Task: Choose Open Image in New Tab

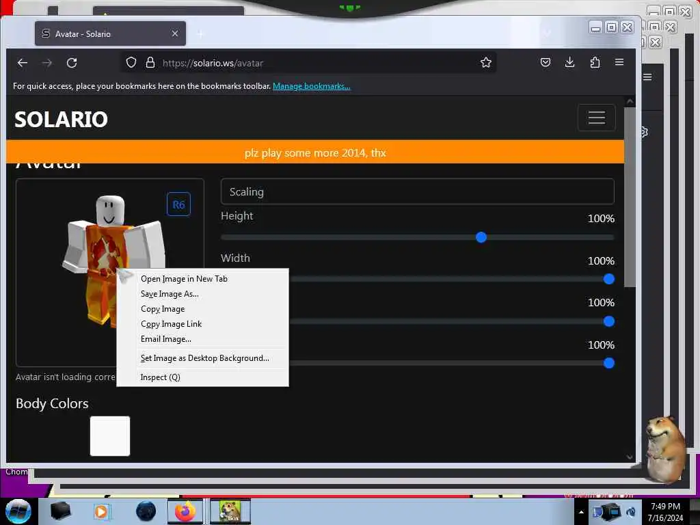Action: click(x=202, y=279)
